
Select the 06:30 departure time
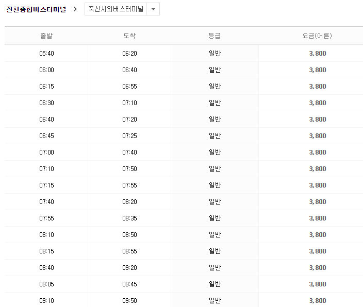pyautogui.click(x=46, y=103)
